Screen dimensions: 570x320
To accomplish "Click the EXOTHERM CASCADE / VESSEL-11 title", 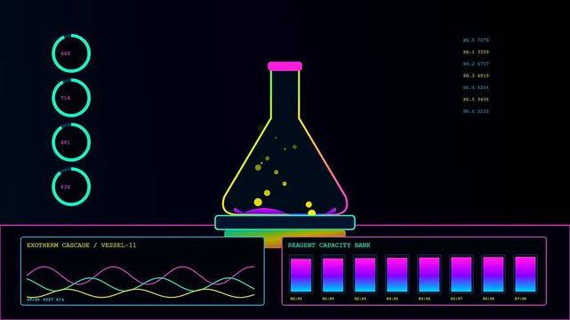I will pos(82,245).
